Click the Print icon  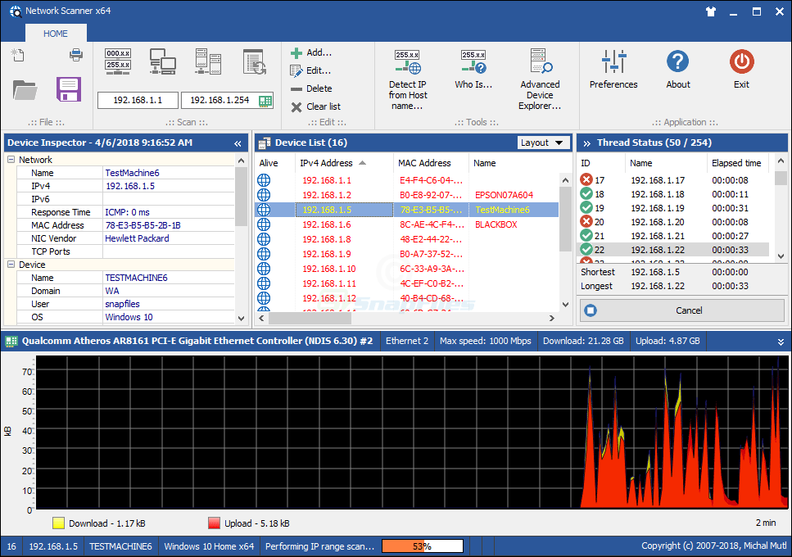pos(76,55)
